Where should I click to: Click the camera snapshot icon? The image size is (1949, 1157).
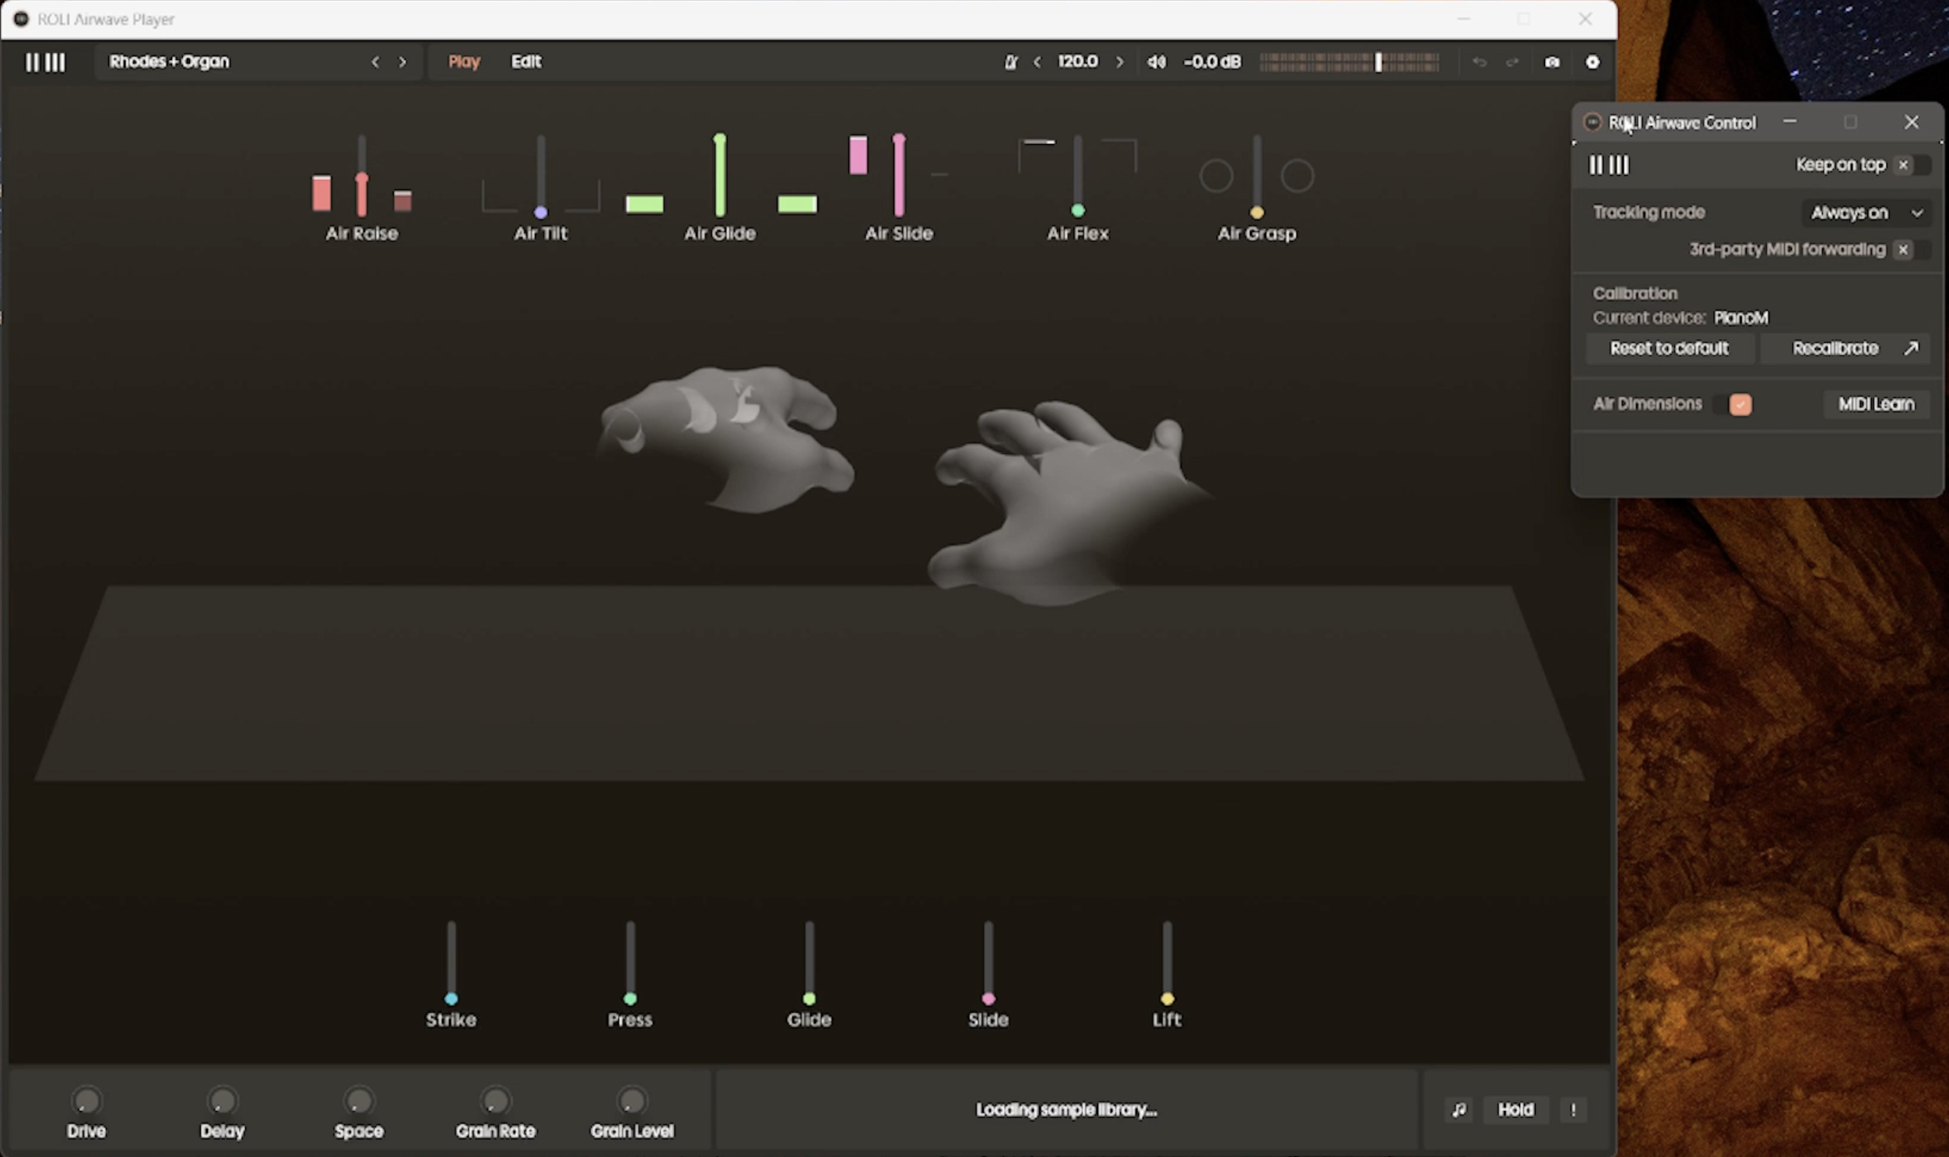pyautogui.click(x=1551, y=62)
